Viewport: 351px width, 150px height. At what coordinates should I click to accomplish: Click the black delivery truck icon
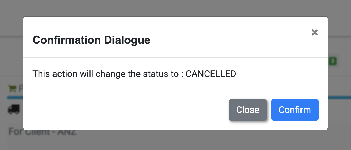click(14, 110)
